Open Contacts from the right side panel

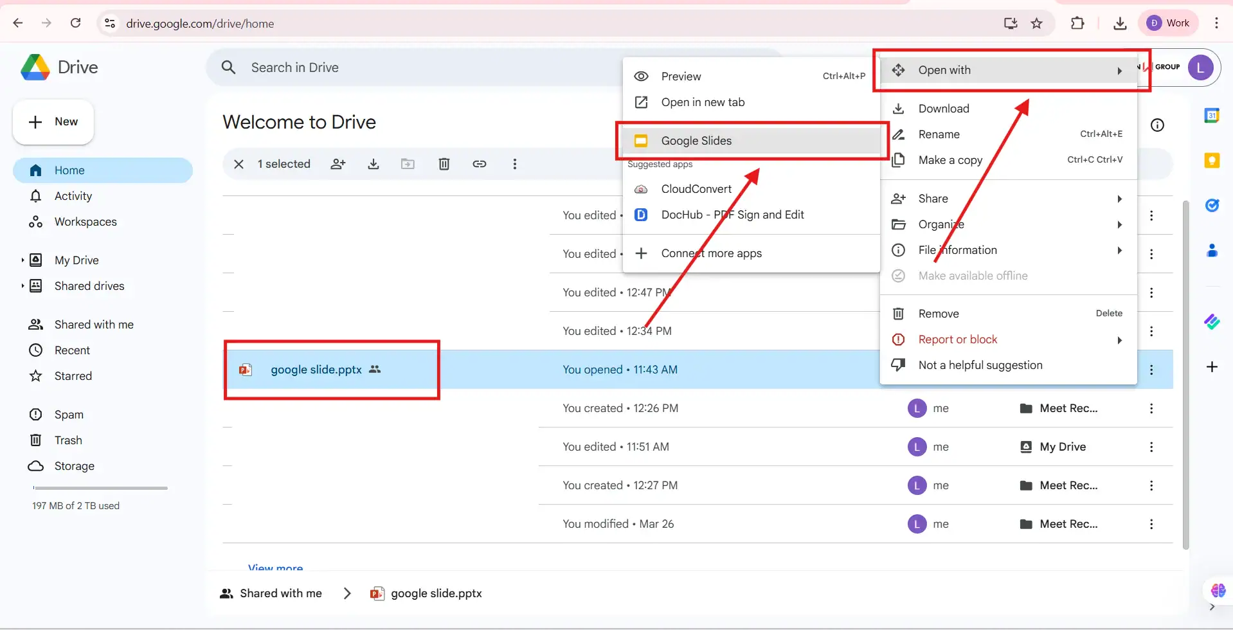coord(1213,251)
